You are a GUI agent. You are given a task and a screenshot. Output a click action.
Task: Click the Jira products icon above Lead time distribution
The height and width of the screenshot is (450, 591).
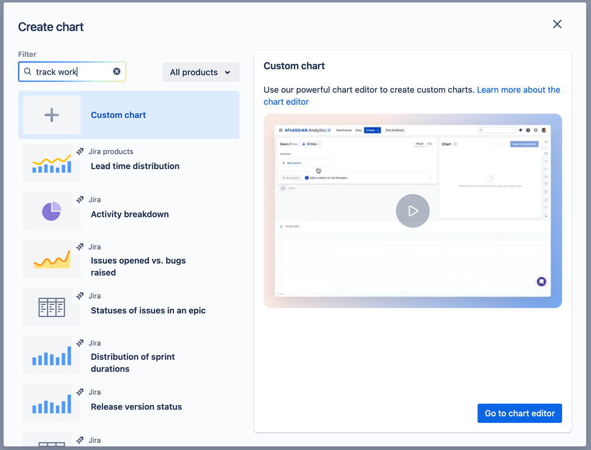click(x=80, y=151)
